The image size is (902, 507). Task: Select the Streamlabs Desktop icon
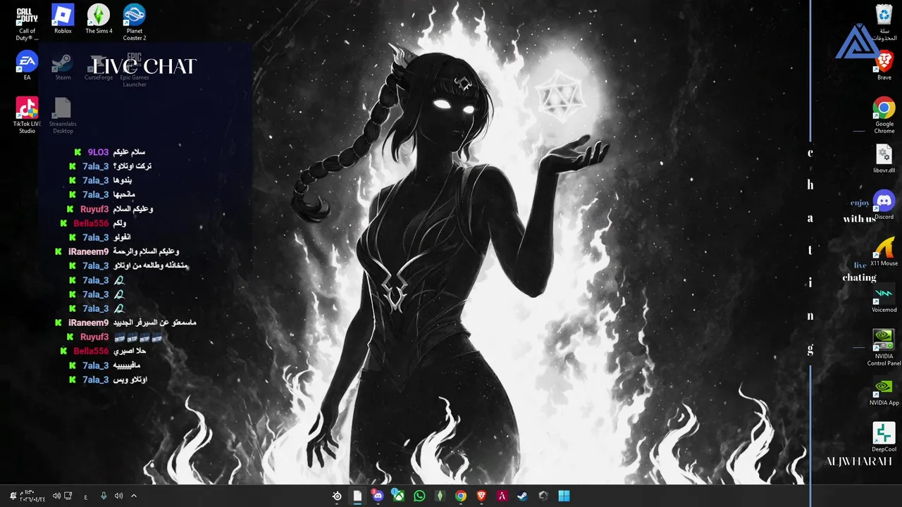click(x=63, y=116)
